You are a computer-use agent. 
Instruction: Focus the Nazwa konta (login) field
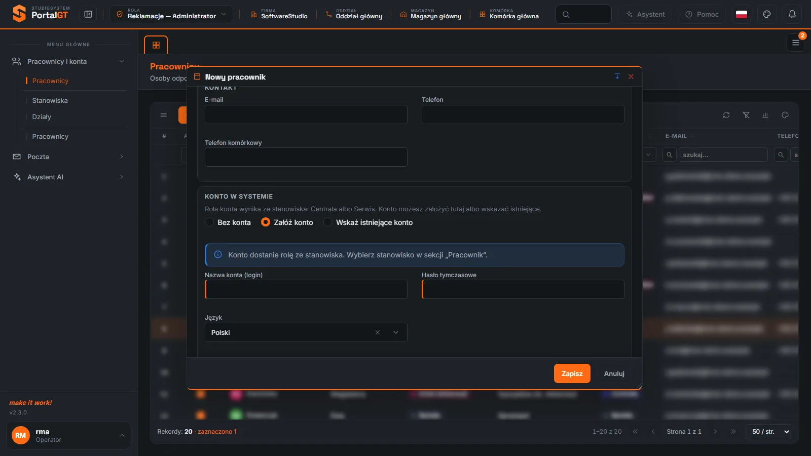[x=306, y=289]
